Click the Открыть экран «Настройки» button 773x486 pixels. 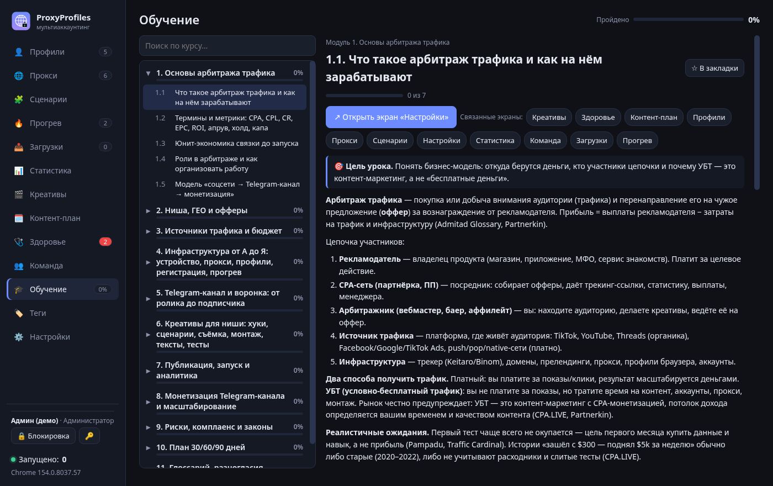tap(391, 117)
